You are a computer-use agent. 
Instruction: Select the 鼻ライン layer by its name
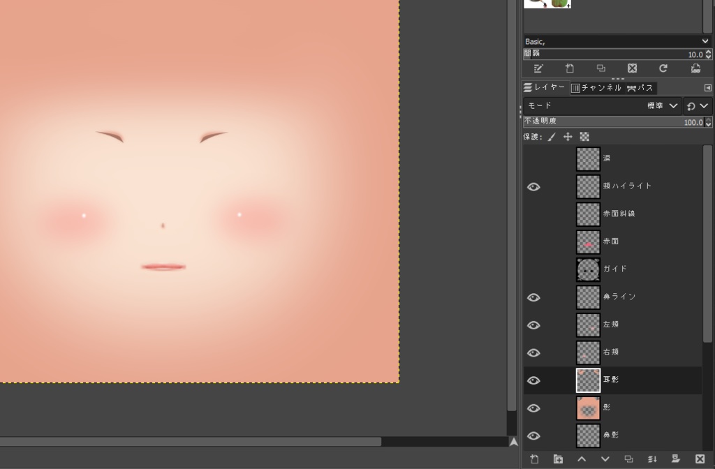[x=619, y=296]
